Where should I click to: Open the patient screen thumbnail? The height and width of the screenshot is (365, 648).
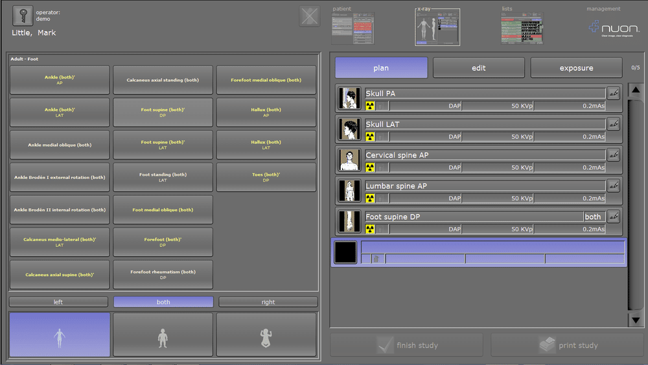353,29
